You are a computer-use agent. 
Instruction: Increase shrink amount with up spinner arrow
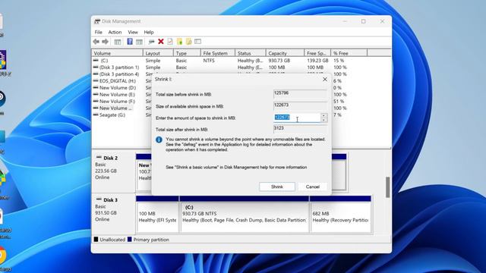tap(323, 116)
